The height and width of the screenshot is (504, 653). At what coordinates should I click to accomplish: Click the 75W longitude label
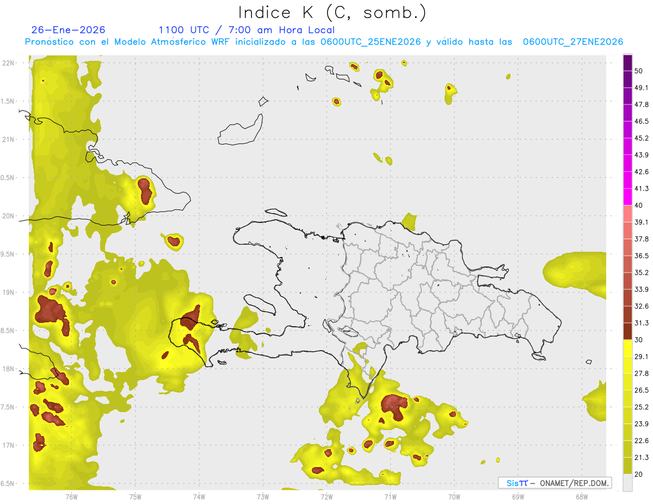pyautogui.click(x=135, y=496)
